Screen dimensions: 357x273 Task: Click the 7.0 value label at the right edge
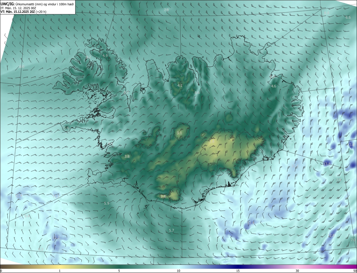353,240
